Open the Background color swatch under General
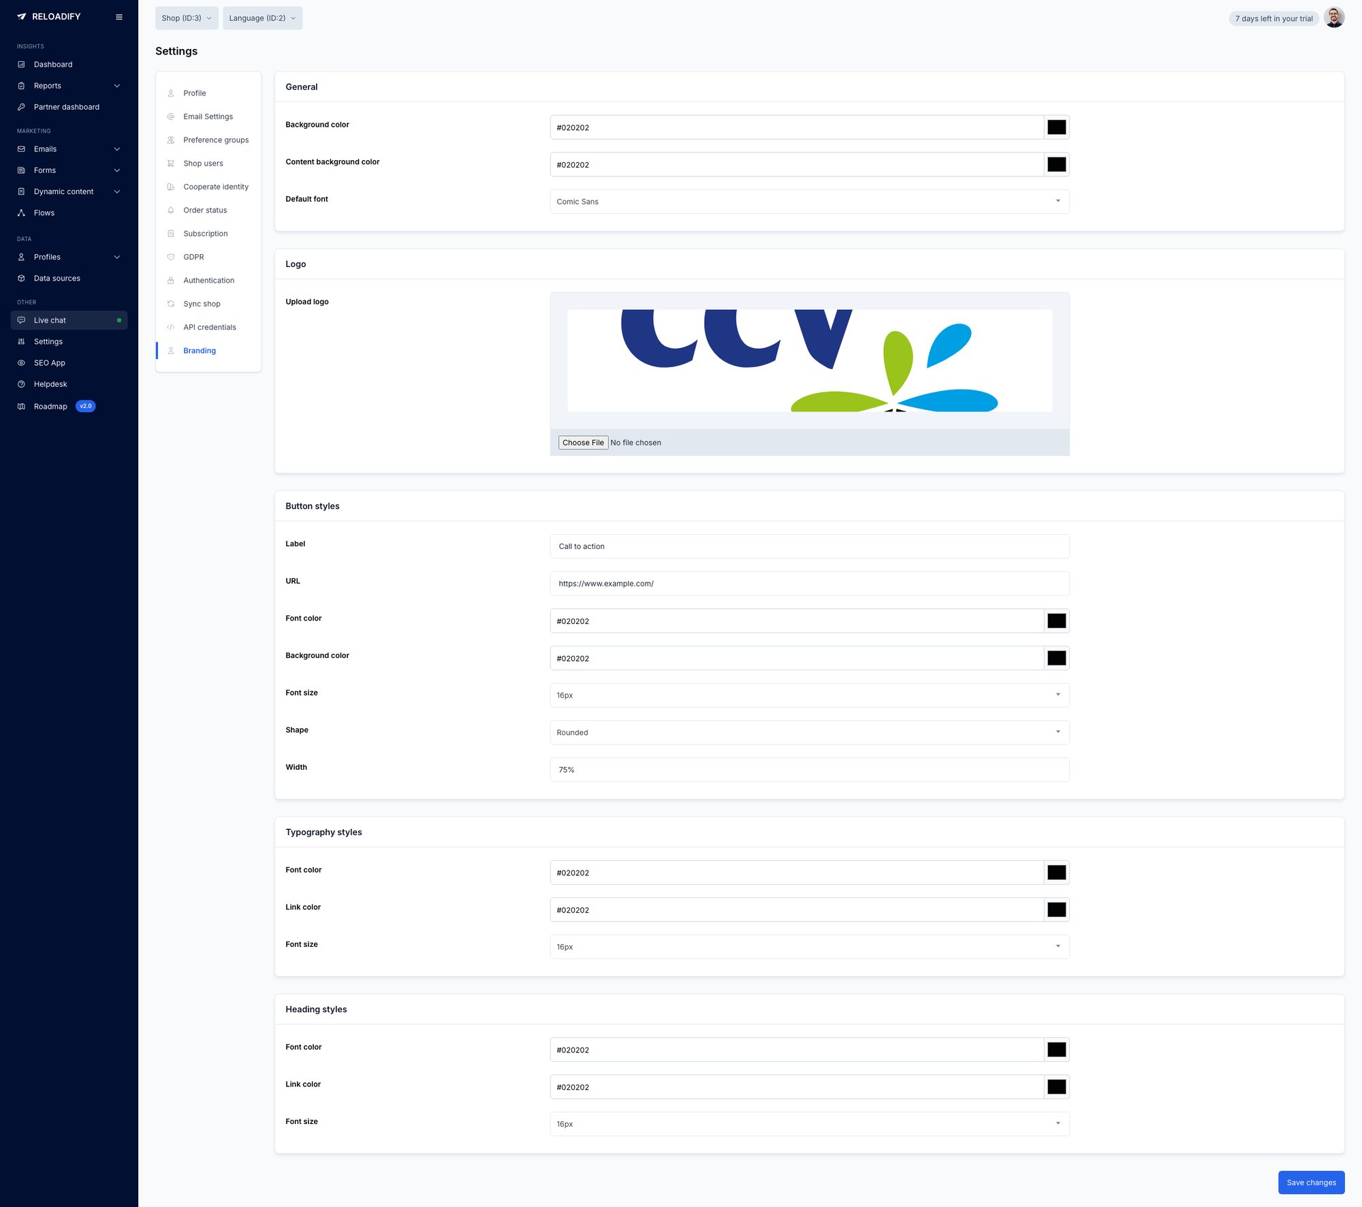 pyautogui.click(x=1056, y=127)
